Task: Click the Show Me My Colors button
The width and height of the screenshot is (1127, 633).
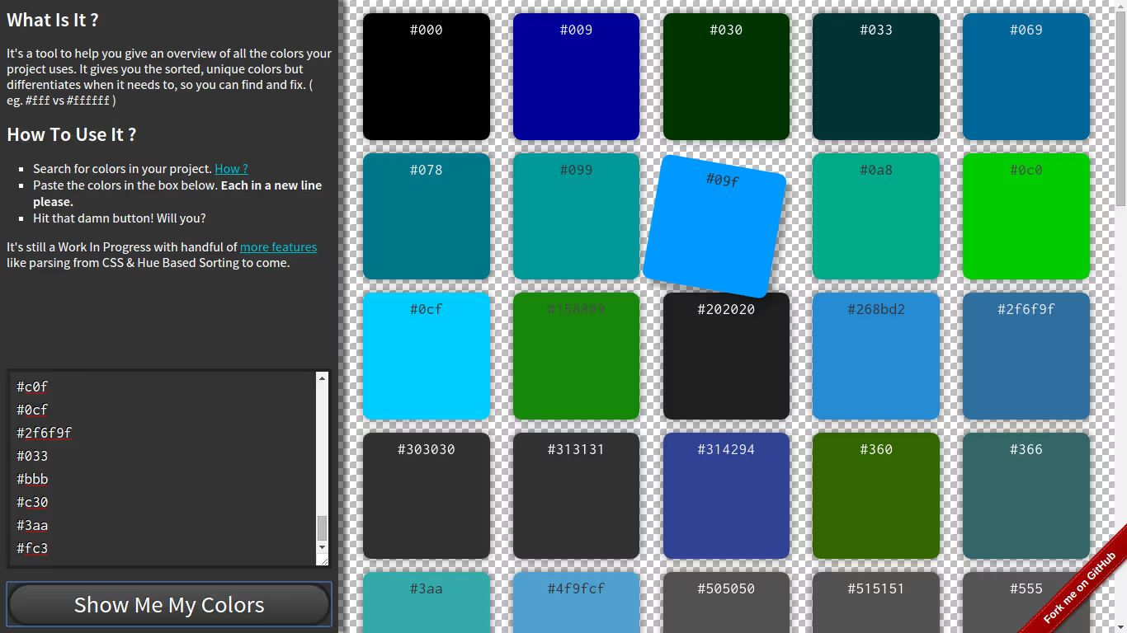Action: [169, 605]
